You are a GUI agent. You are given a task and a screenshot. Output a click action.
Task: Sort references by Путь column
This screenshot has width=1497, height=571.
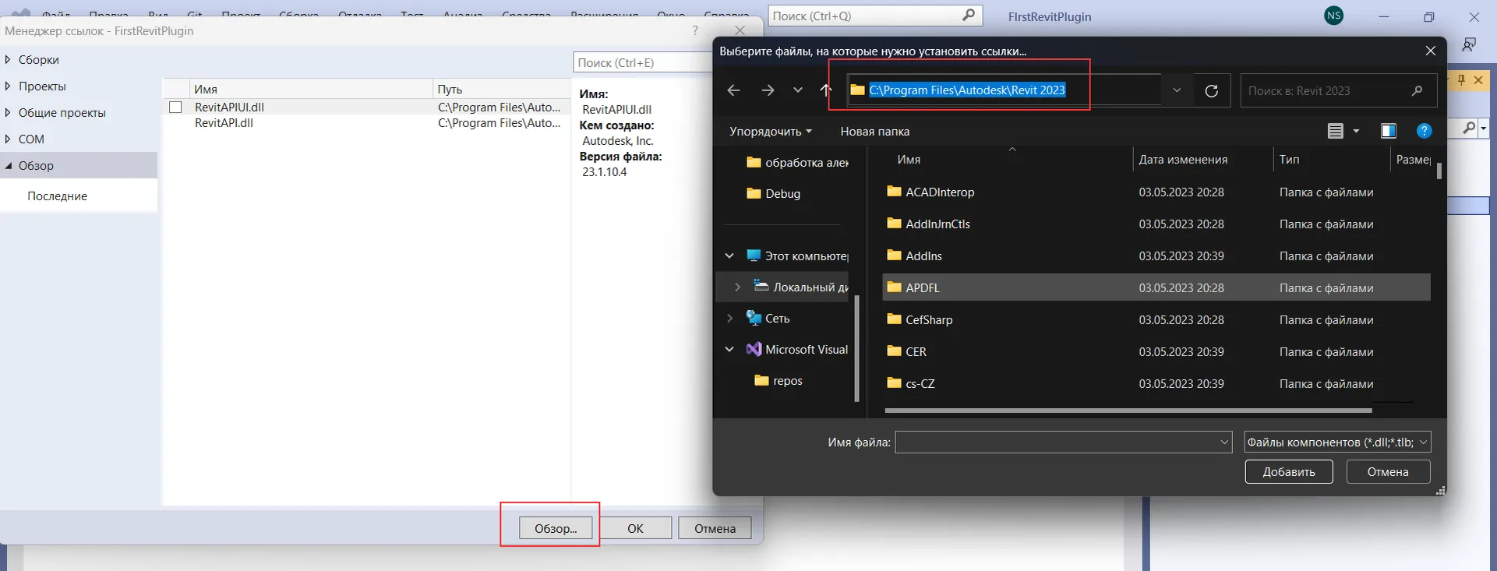[450, 90]
